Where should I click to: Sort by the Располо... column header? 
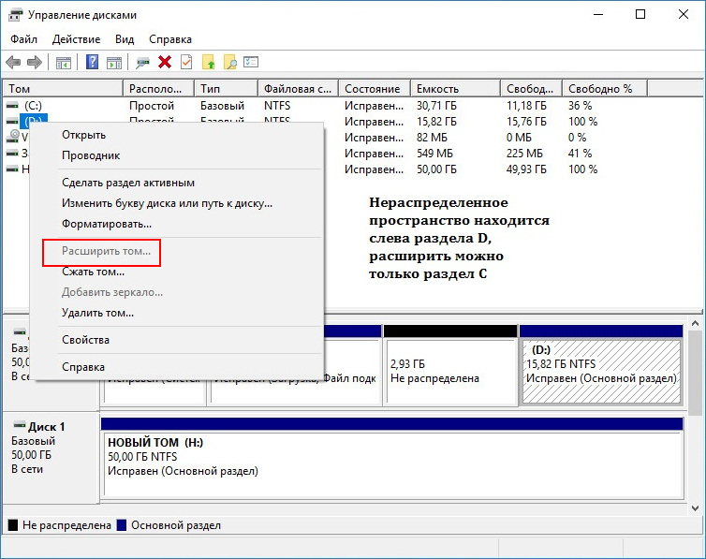(158, 89)
